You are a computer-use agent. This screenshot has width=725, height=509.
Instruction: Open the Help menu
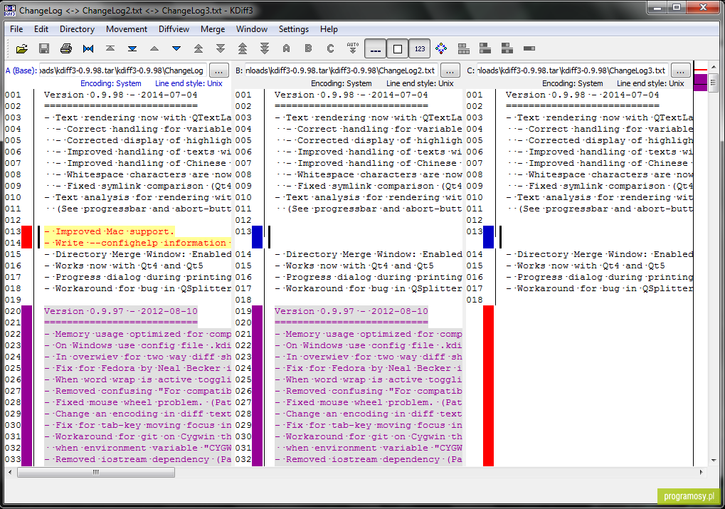329,29
